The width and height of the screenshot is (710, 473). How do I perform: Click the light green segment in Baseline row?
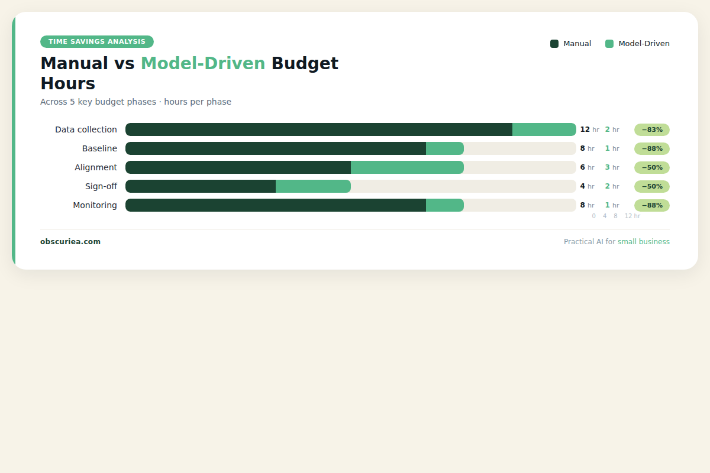click(445, 148)
